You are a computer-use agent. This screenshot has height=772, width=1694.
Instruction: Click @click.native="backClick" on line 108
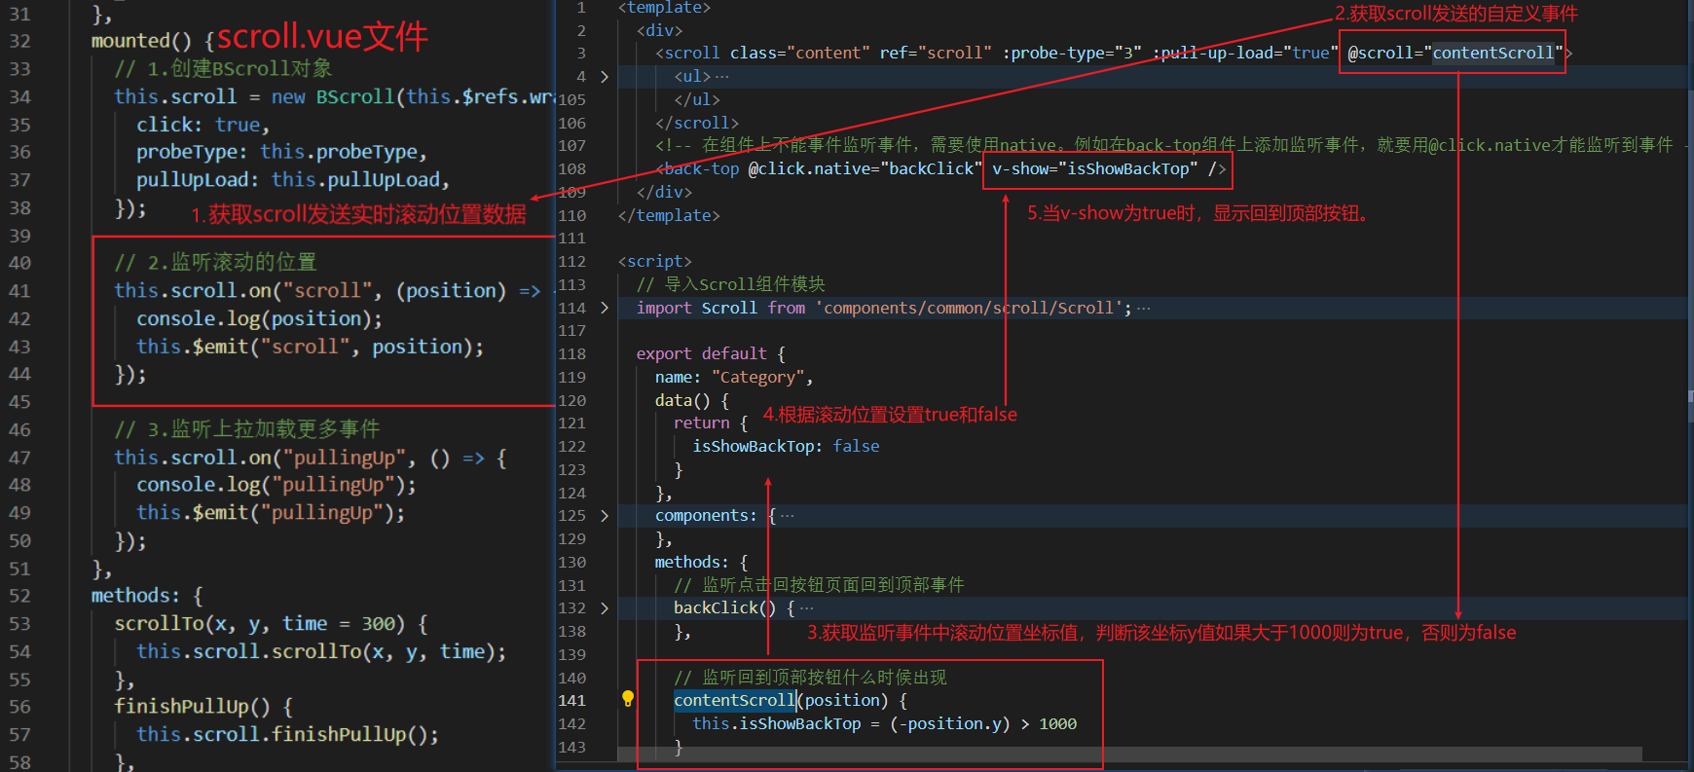coord(865,169)
